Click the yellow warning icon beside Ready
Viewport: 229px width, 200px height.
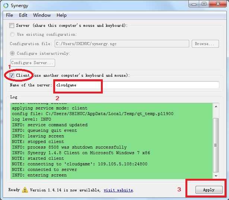coord(25,190)
